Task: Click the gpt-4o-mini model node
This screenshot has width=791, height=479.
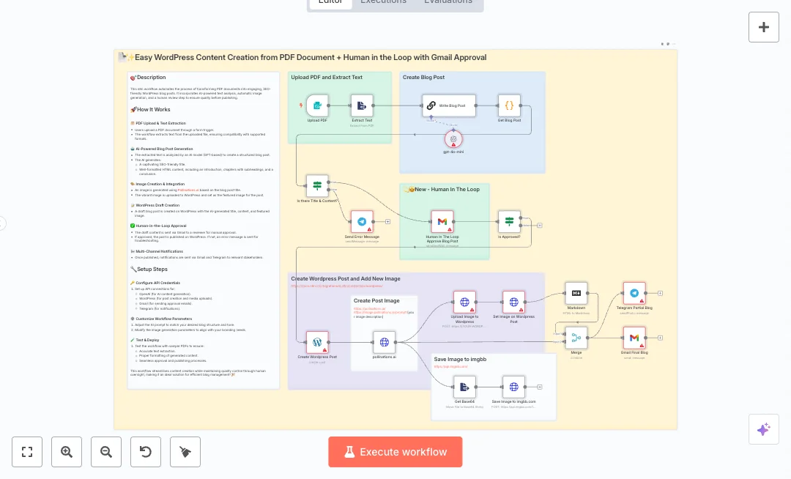Action: point(454,138)
